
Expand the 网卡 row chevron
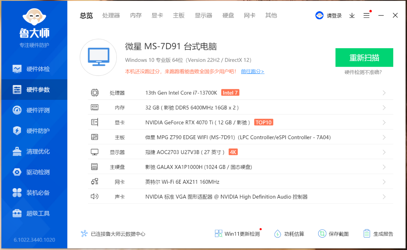point(384,182)
